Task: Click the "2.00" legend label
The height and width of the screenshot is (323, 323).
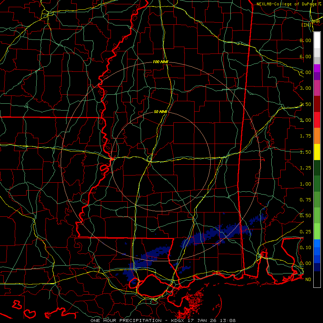Action: [305, 120]
